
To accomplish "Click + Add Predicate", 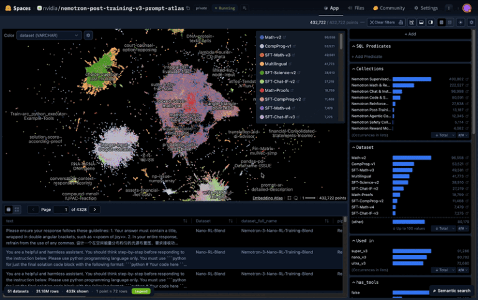I will [x=367, y=57].
